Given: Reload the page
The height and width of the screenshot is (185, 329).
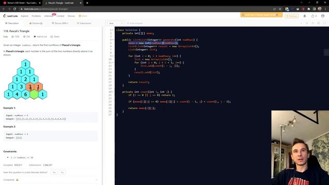Looking at the screenshot, I should 15,9.
